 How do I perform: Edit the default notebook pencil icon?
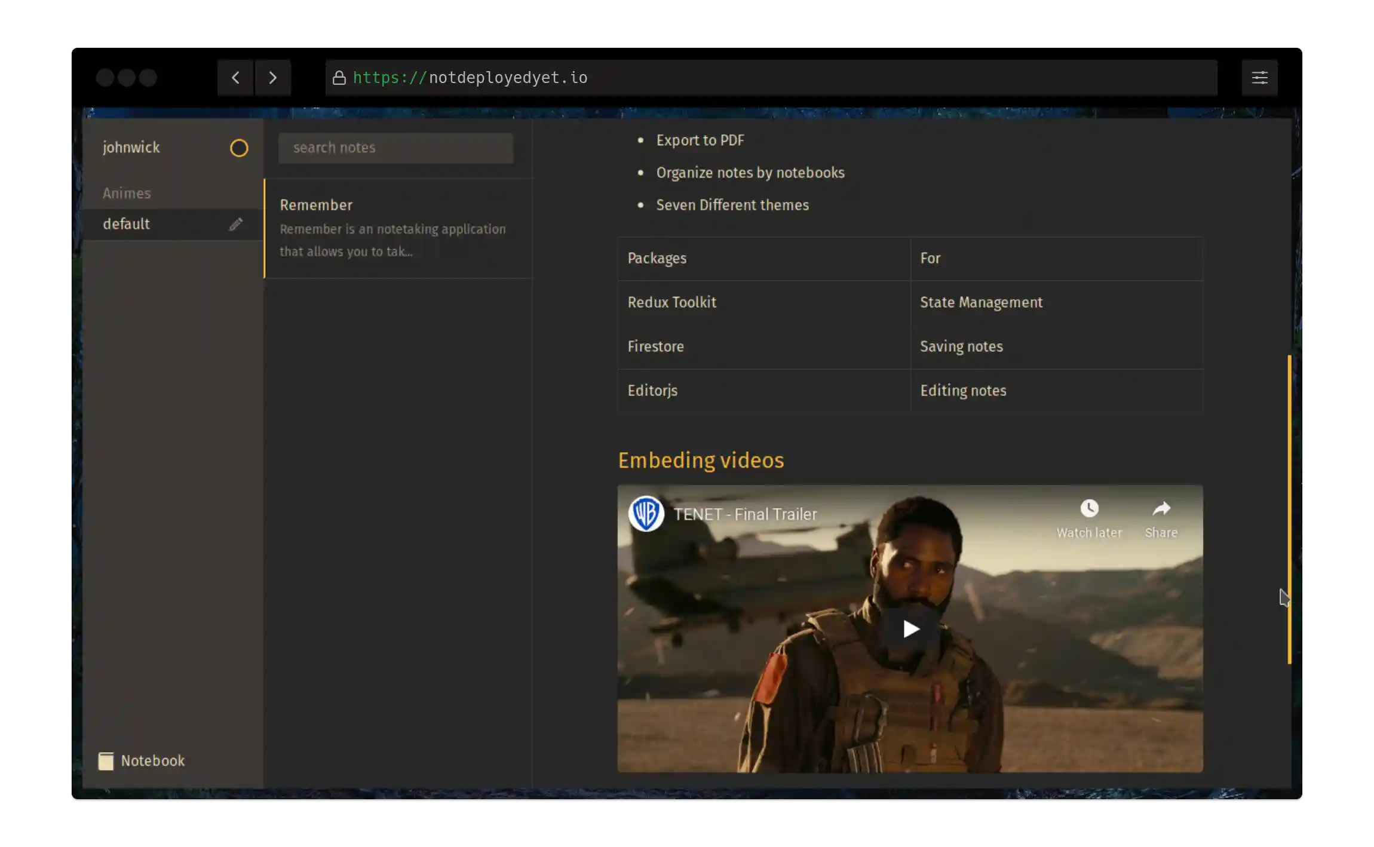236,224
